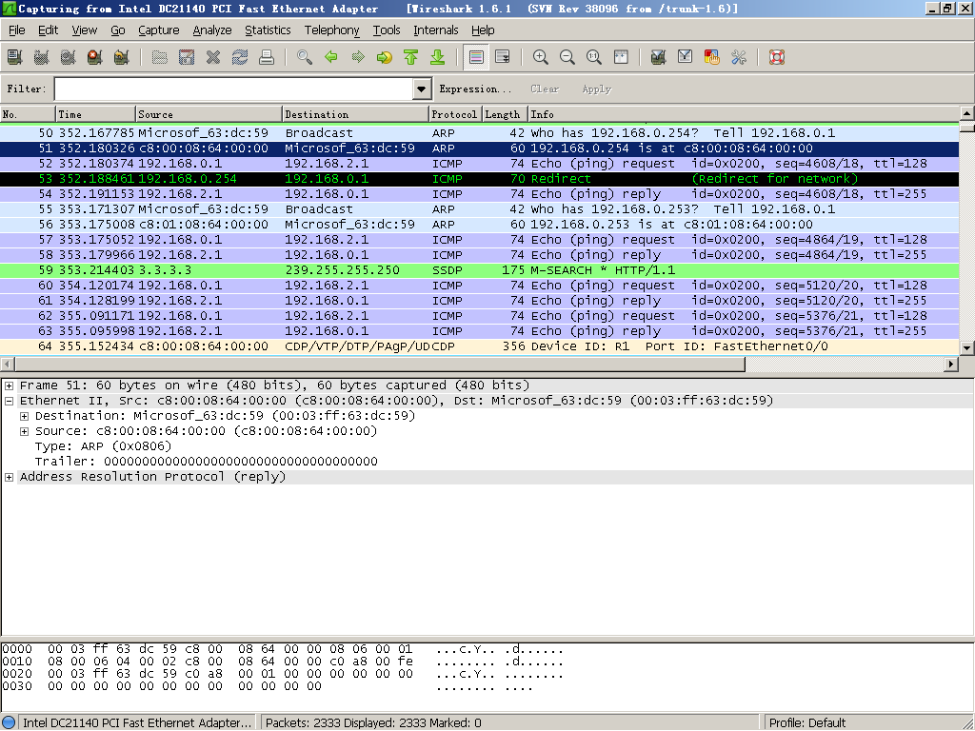Open a capture file

[160, 57]
